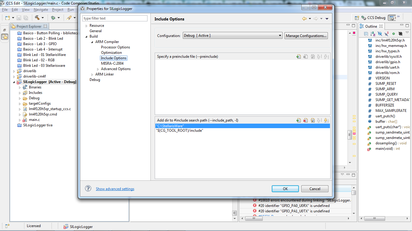Close the Project Explorer tab
The width and height of the screenshot is (412, 231).
pos(45,26)
